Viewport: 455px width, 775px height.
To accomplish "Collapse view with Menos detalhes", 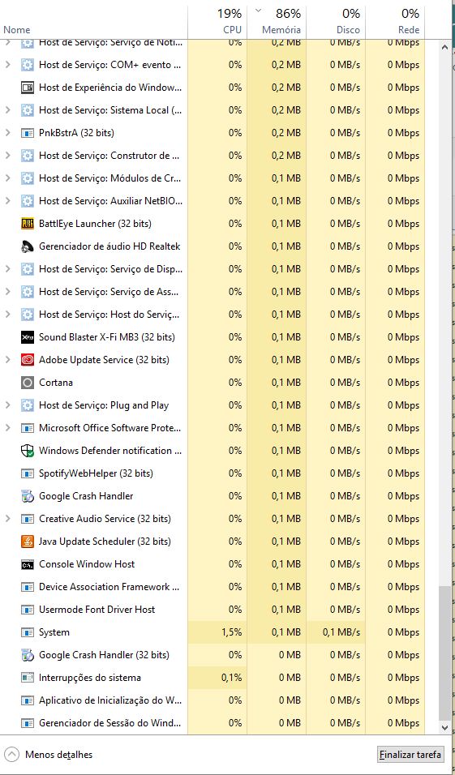I will pyautogui.click(x=49, y=755).
